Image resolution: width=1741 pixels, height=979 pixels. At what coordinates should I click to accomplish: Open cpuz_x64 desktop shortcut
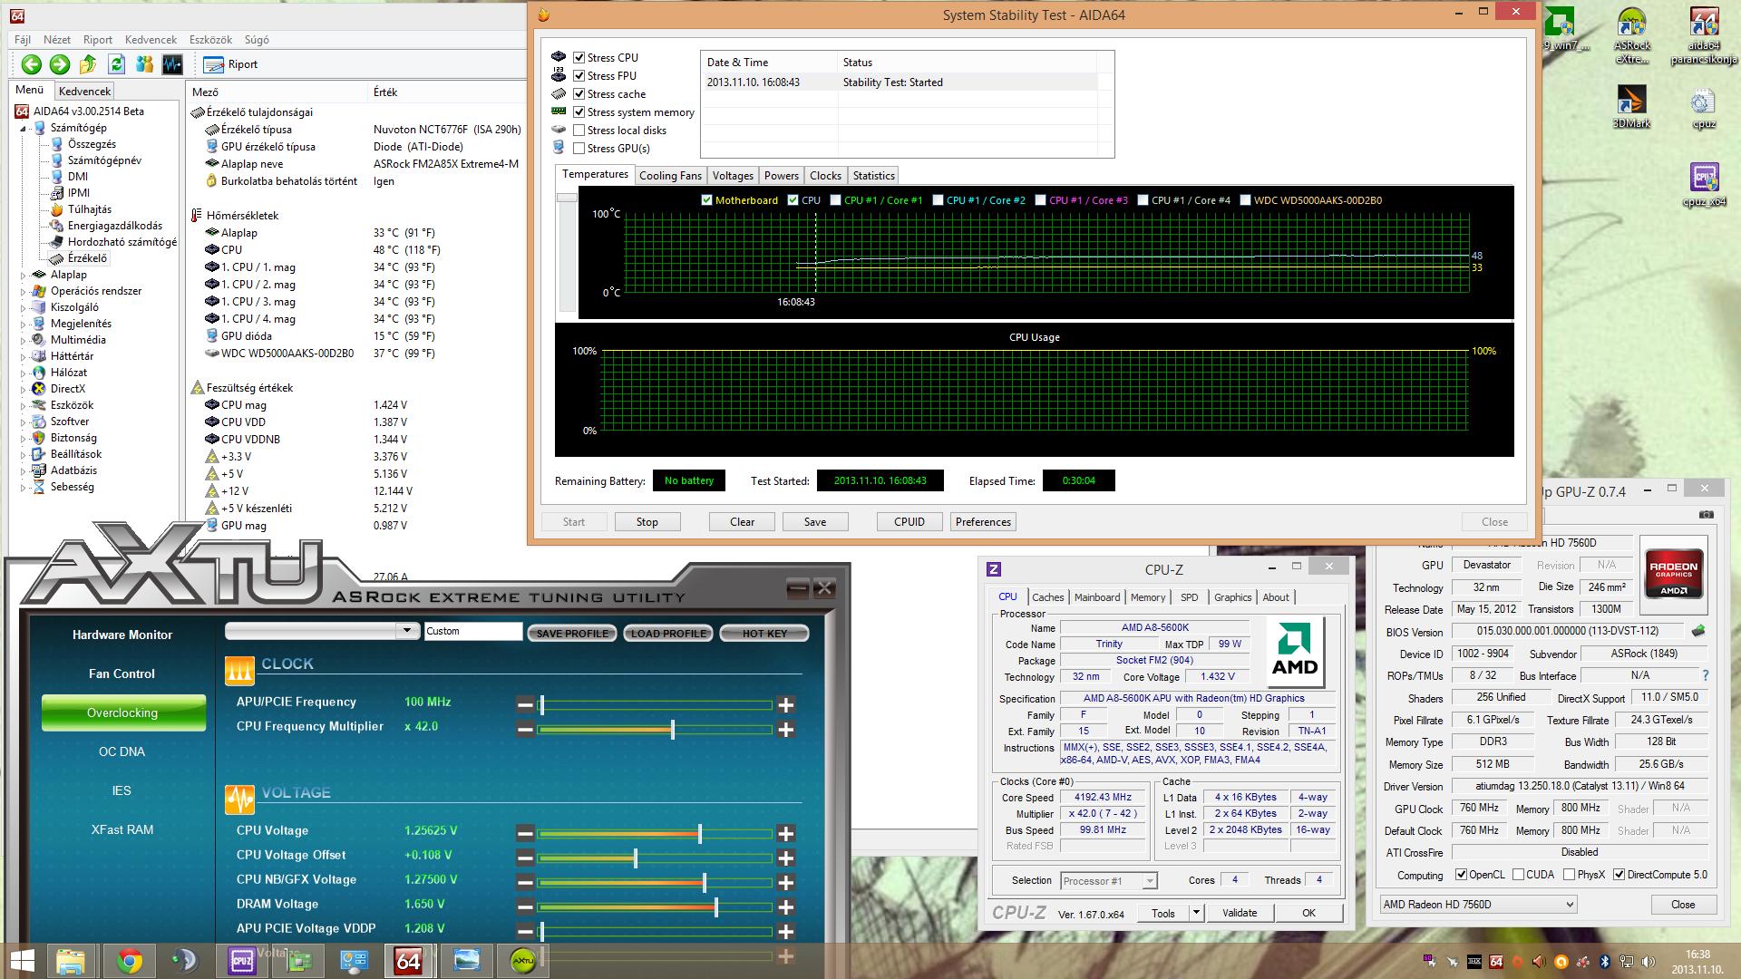coord(1704,185)
